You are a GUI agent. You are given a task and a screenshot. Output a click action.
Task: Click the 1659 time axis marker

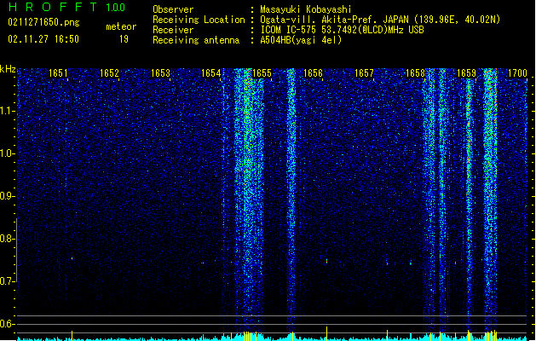pyautogui.click(x=466, y=73)
